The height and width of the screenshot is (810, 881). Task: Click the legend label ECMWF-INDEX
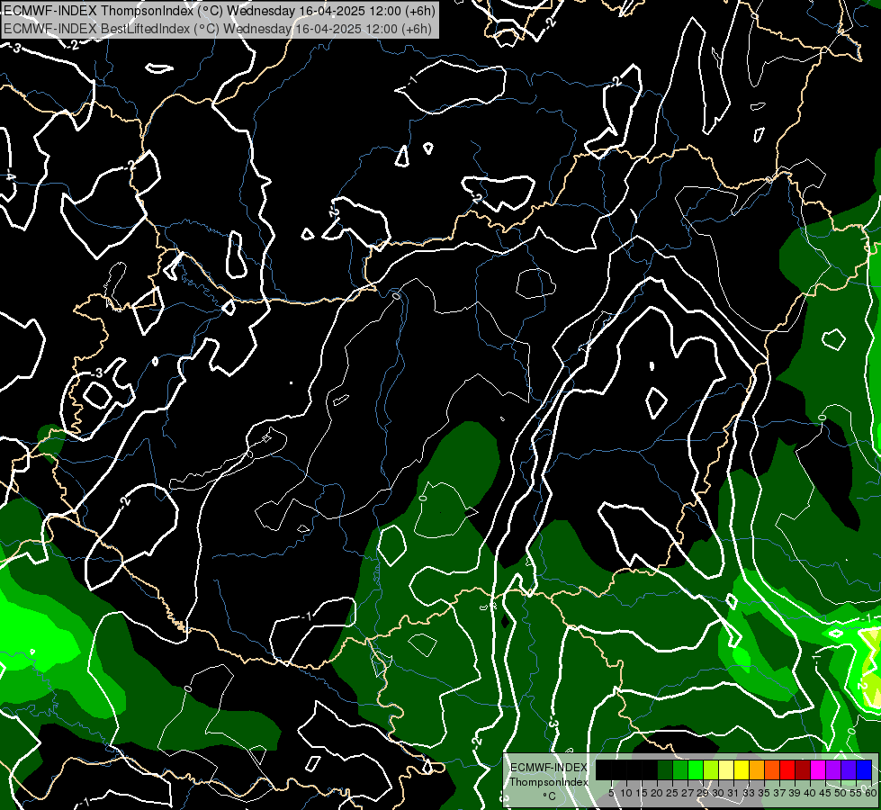point(549,768)
